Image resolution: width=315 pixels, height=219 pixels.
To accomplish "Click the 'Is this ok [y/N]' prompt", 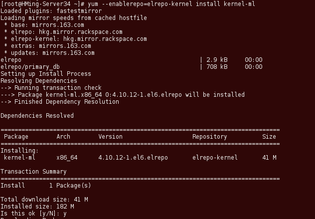I will point(29,214).
